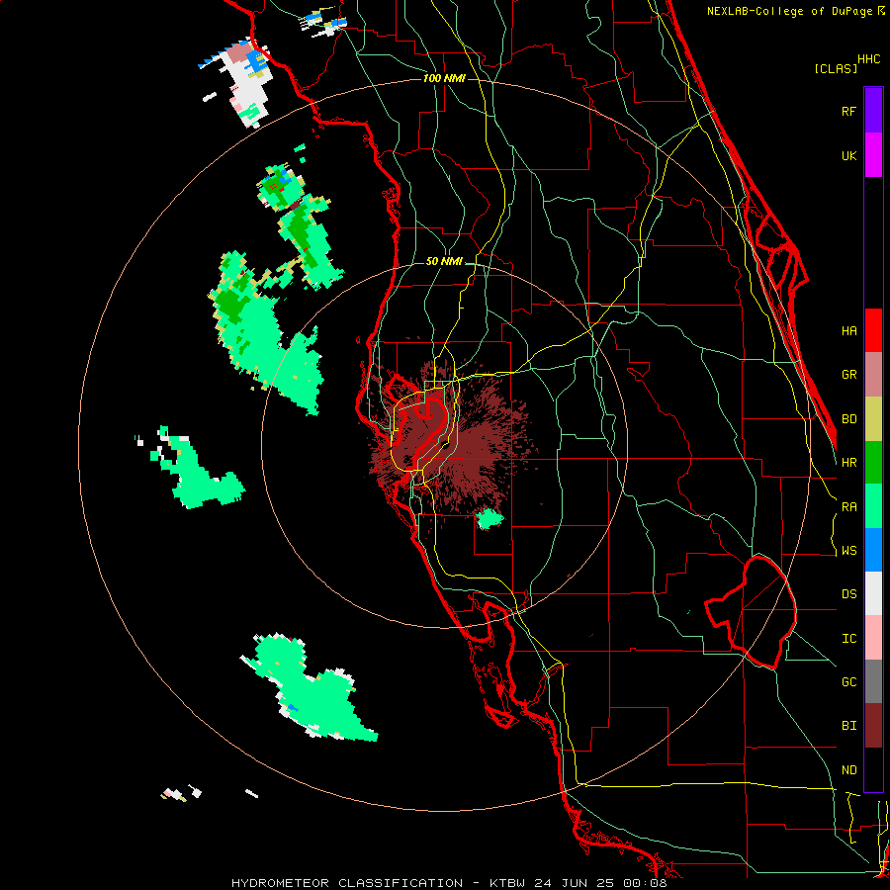Click the "RA" legend label
Viewport: 890px width, 890px height.
coord(848,507)
